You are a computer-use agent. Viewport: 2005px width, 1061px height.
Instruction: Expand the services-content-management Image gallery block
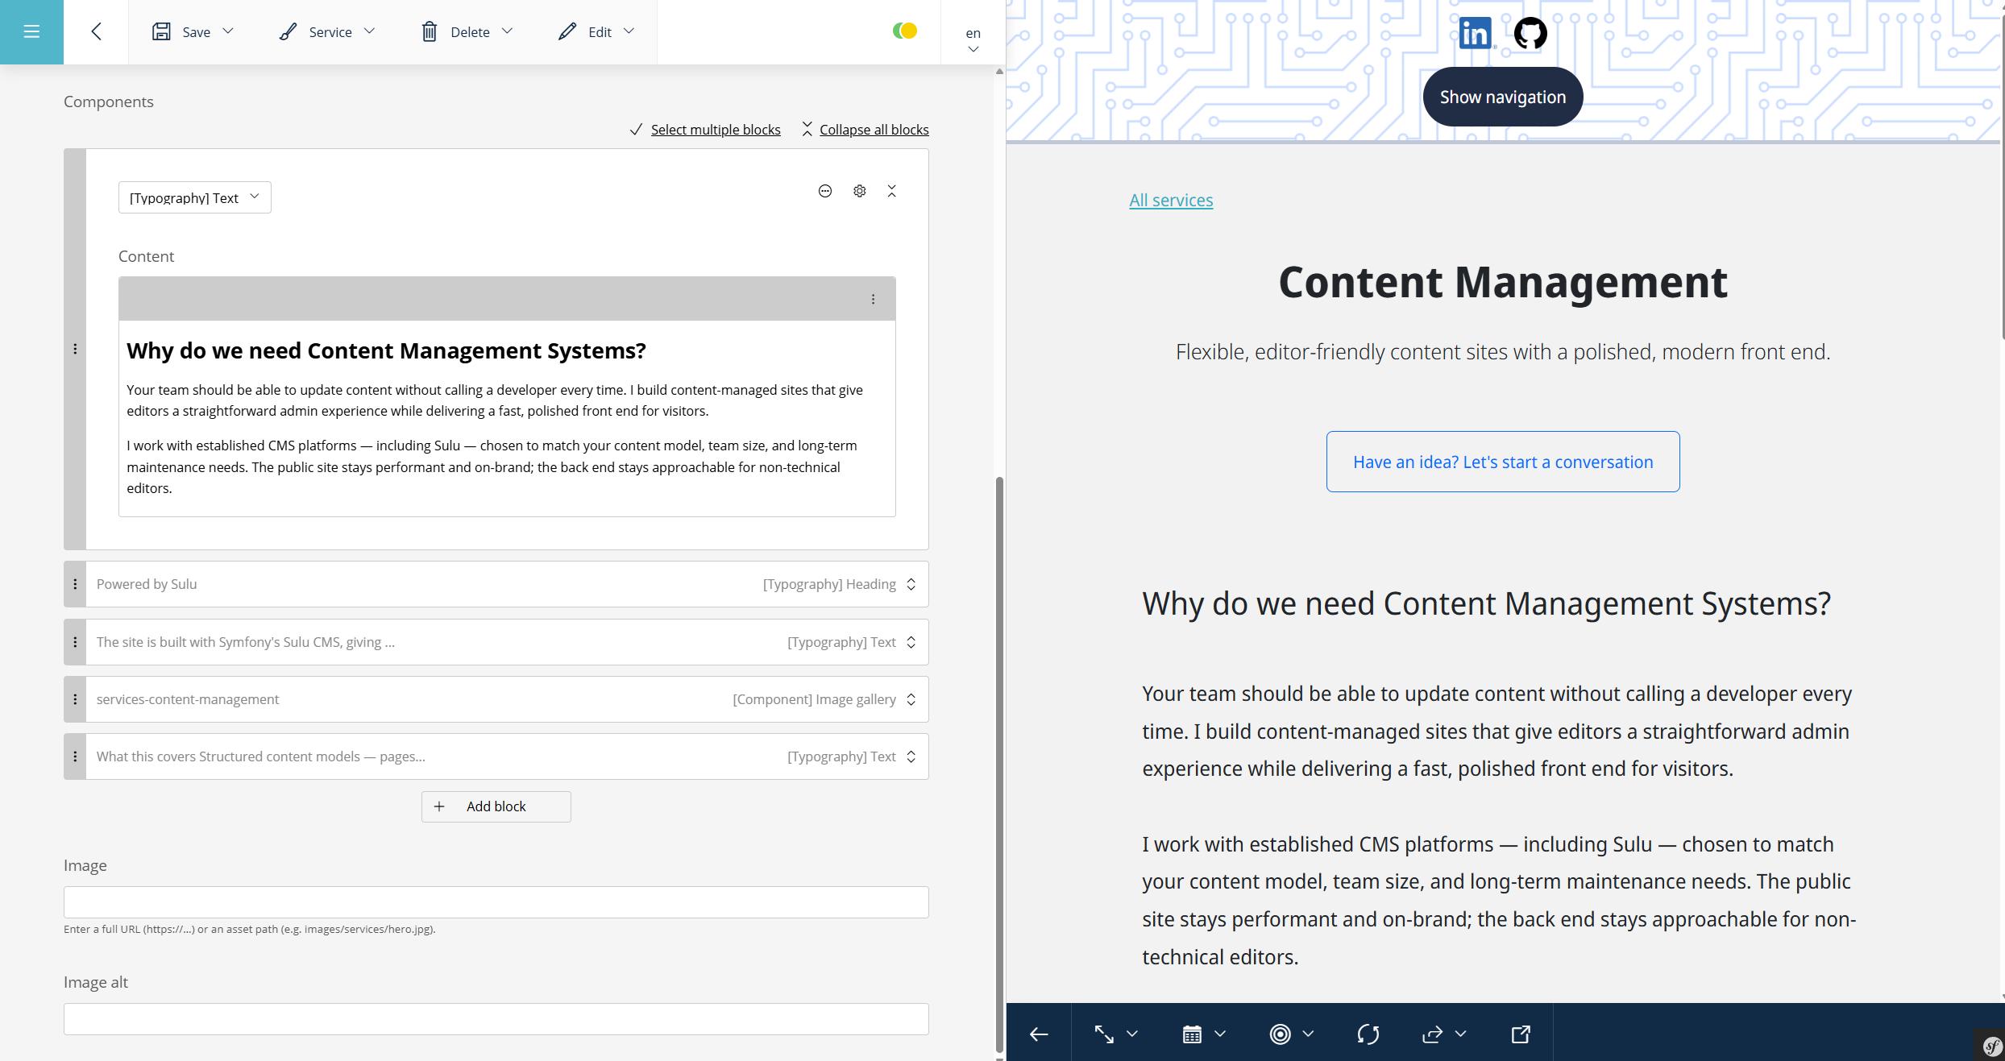(x=911, y=699)
